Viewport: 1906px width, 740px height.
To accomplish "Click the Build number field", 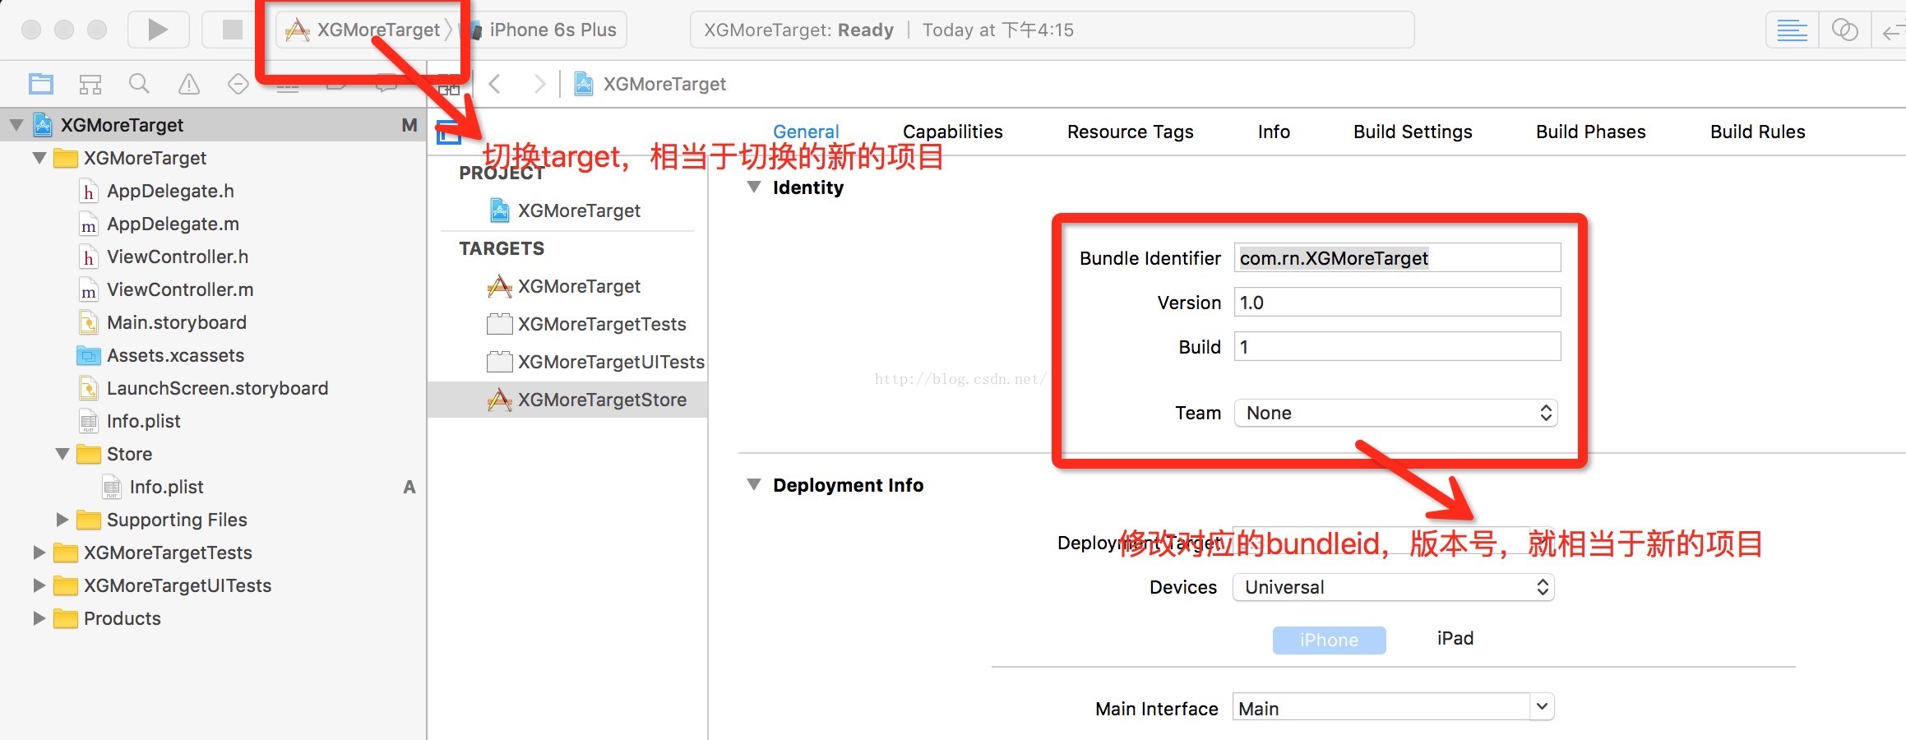I will (x=1397, y=346).
